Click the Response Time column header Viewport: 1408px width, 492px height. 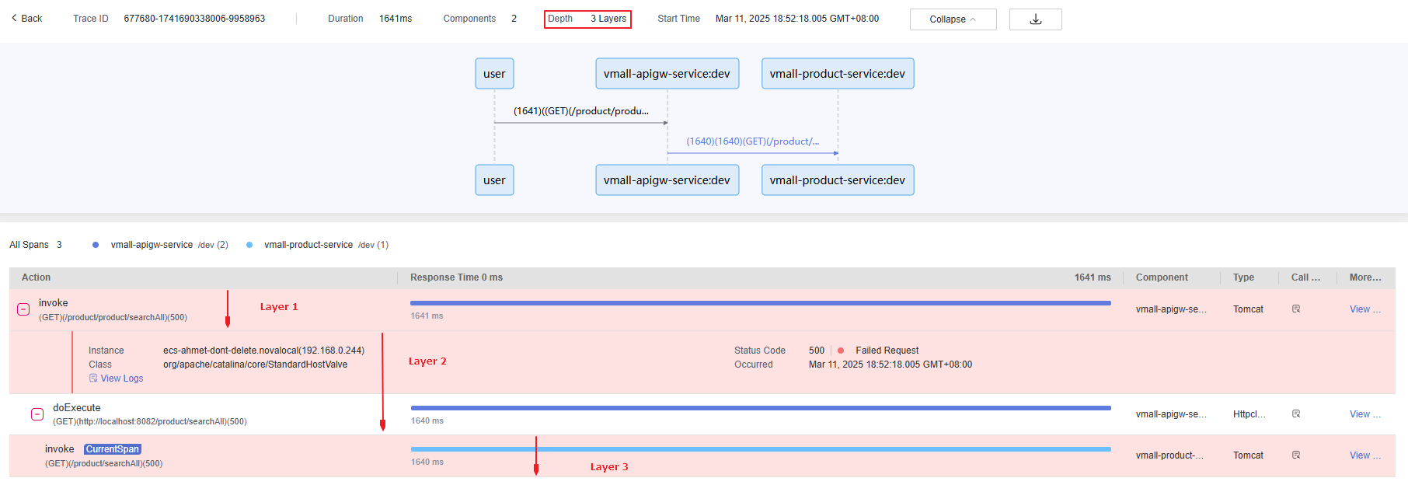tap(456, 277)
